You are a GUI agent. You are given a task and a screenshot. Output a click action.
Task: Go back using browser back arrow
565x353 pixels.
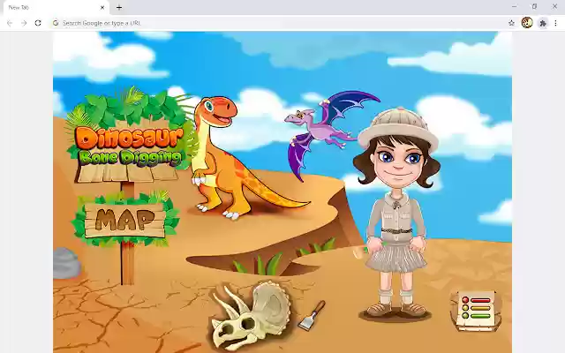tap(10, 23)
